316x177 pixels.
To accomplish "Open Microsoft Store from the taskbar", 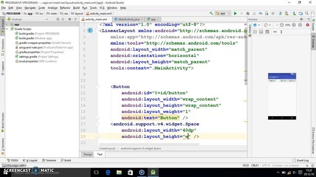I will (130, 173).
